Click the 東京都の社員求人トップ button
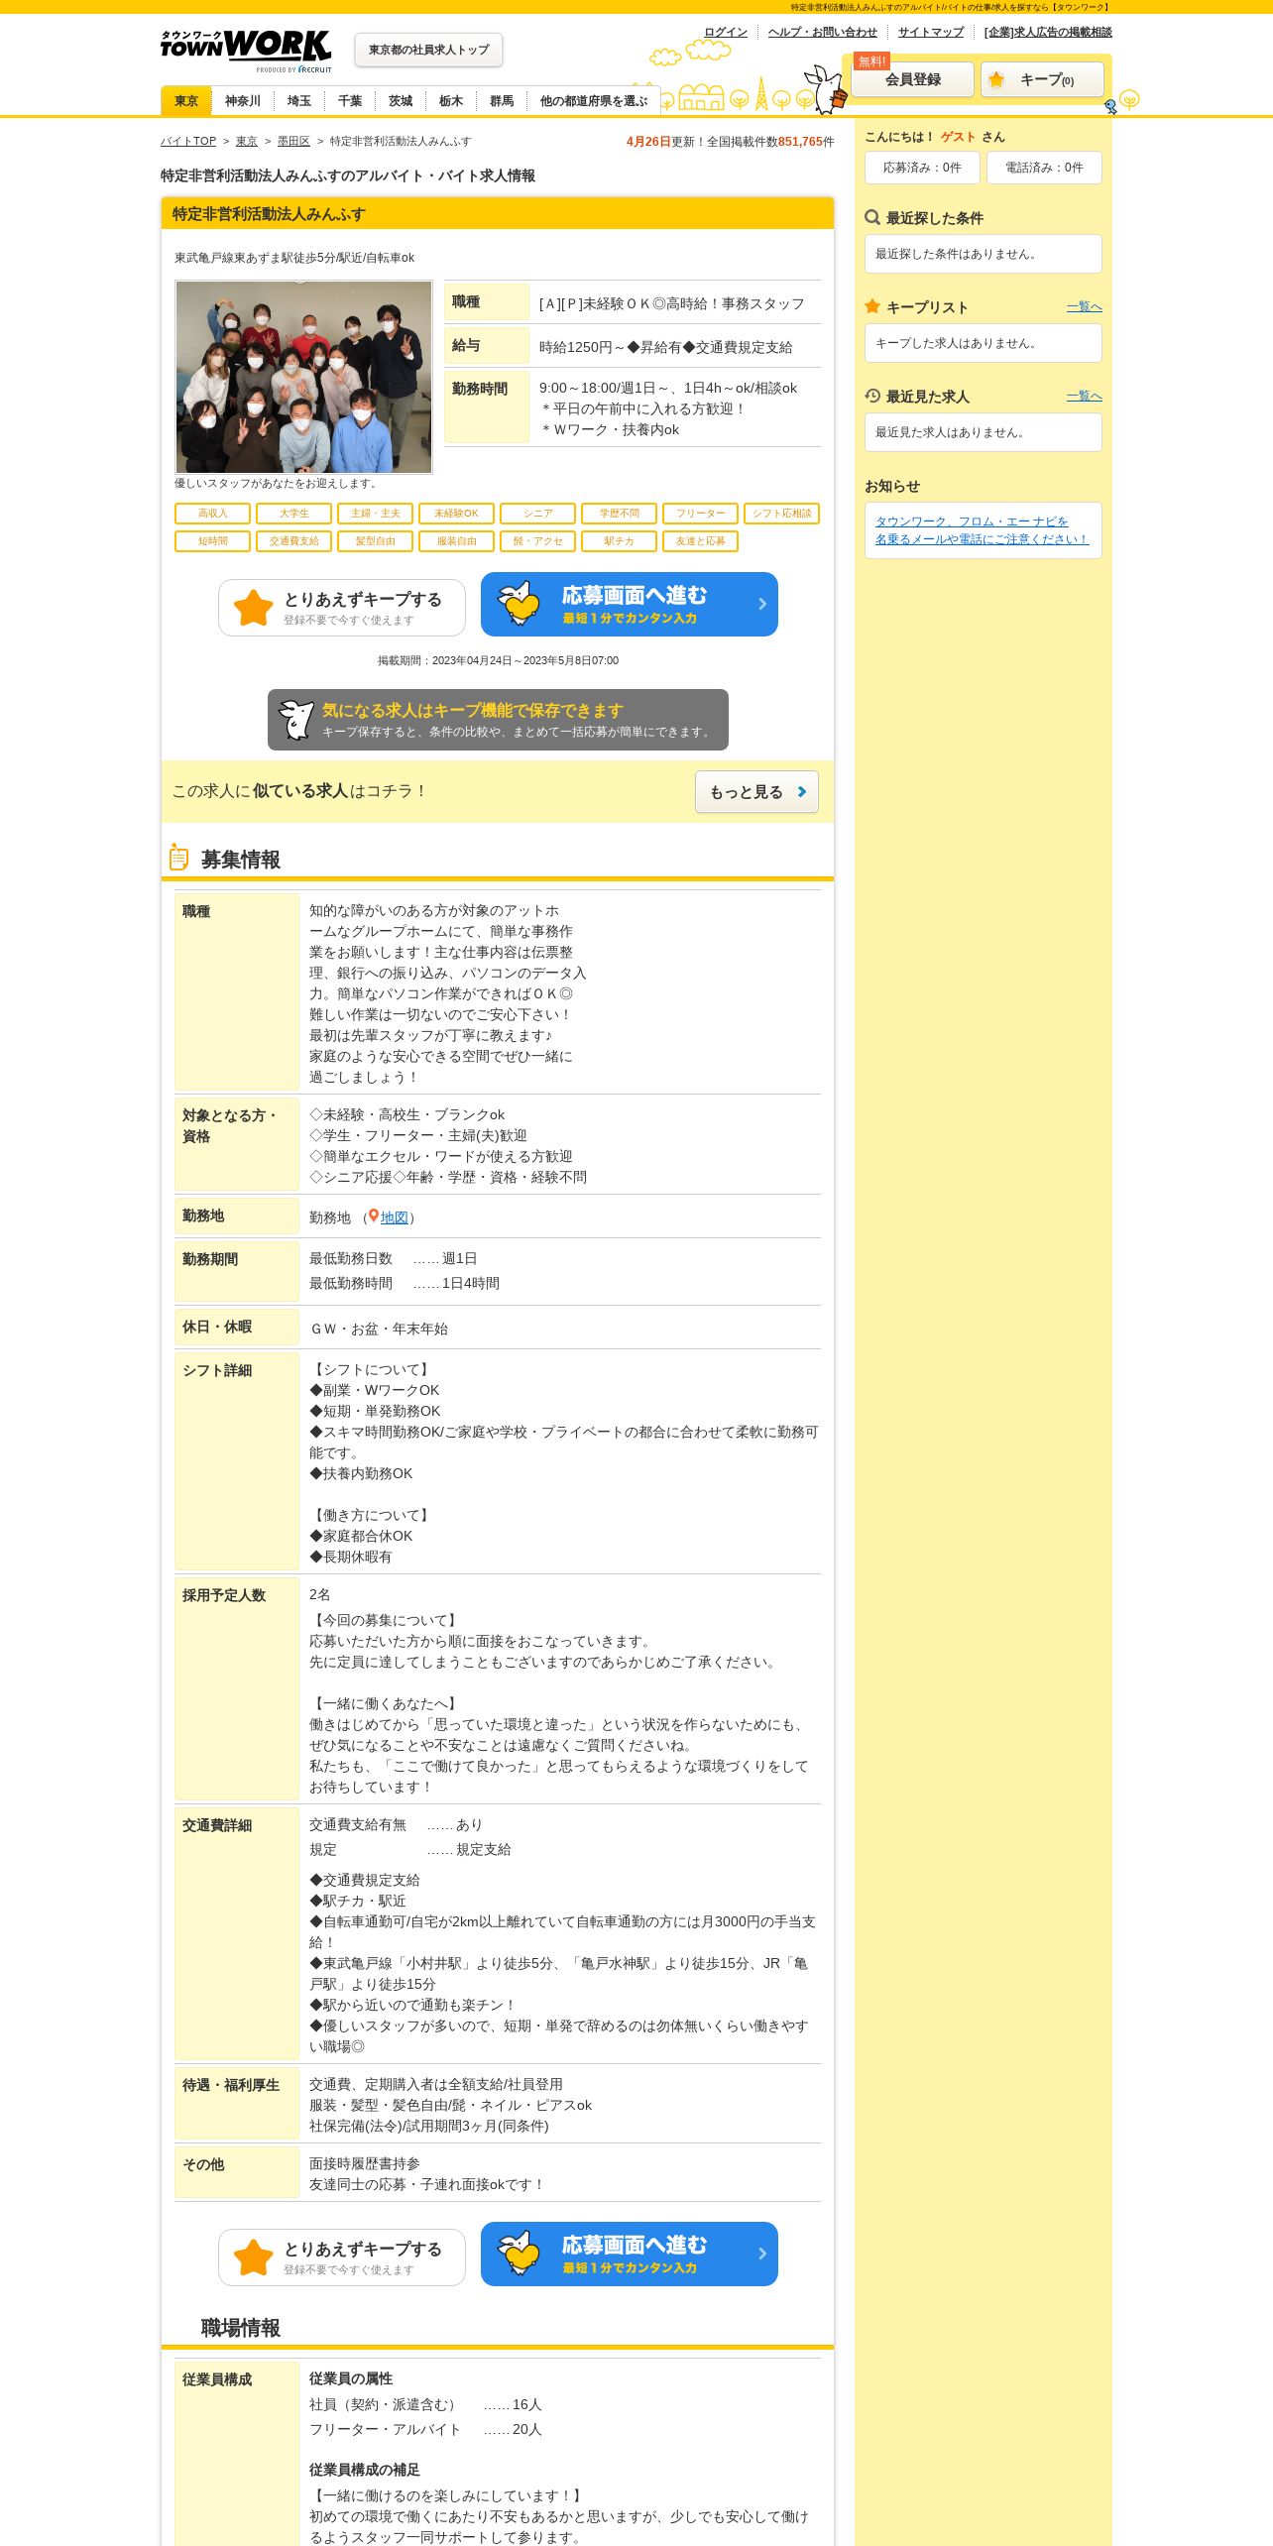Image resolution: width=1273 pixels, height=2546 pixels. (x=428, y=50)
